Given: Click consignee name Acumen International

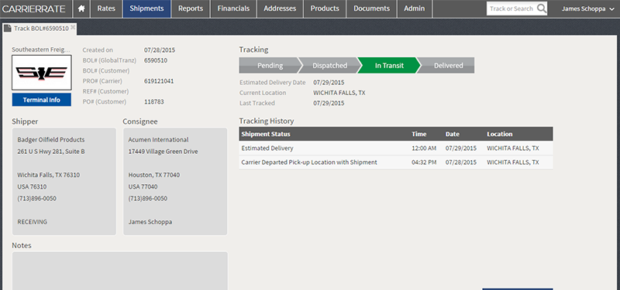Looking at the screenshot, I should pyautogui.click(x=159, y=140).
